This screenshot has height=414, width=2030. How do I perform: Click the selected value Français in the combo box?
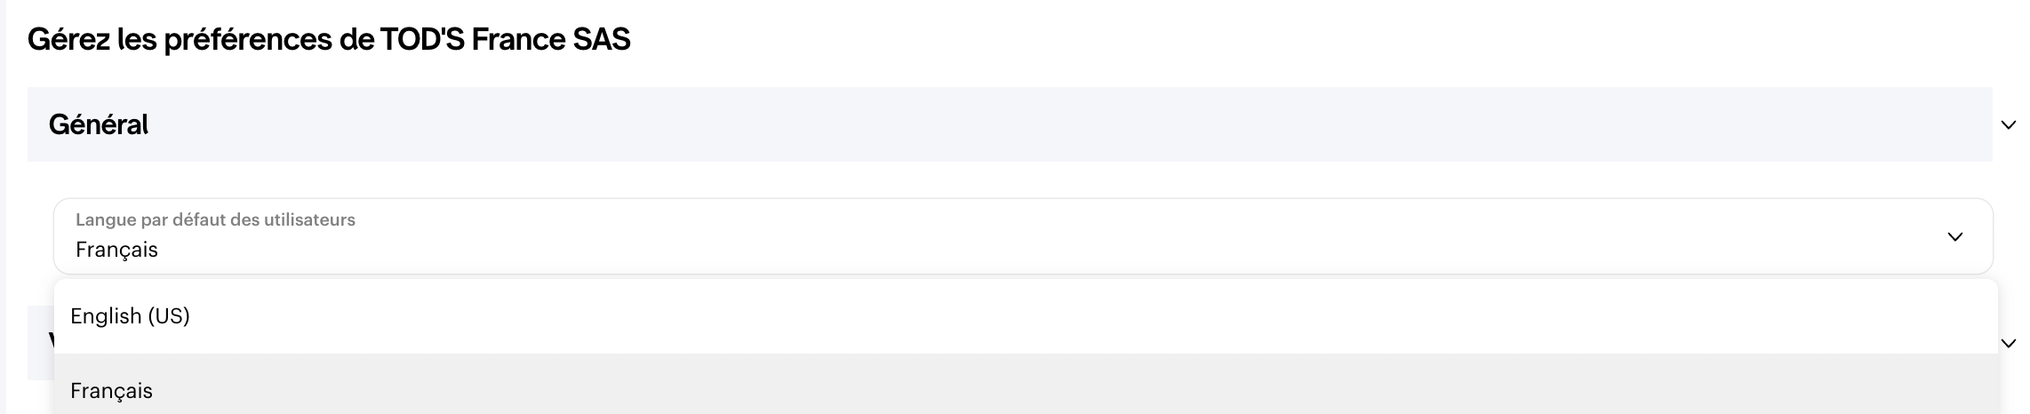click(116, 251)
